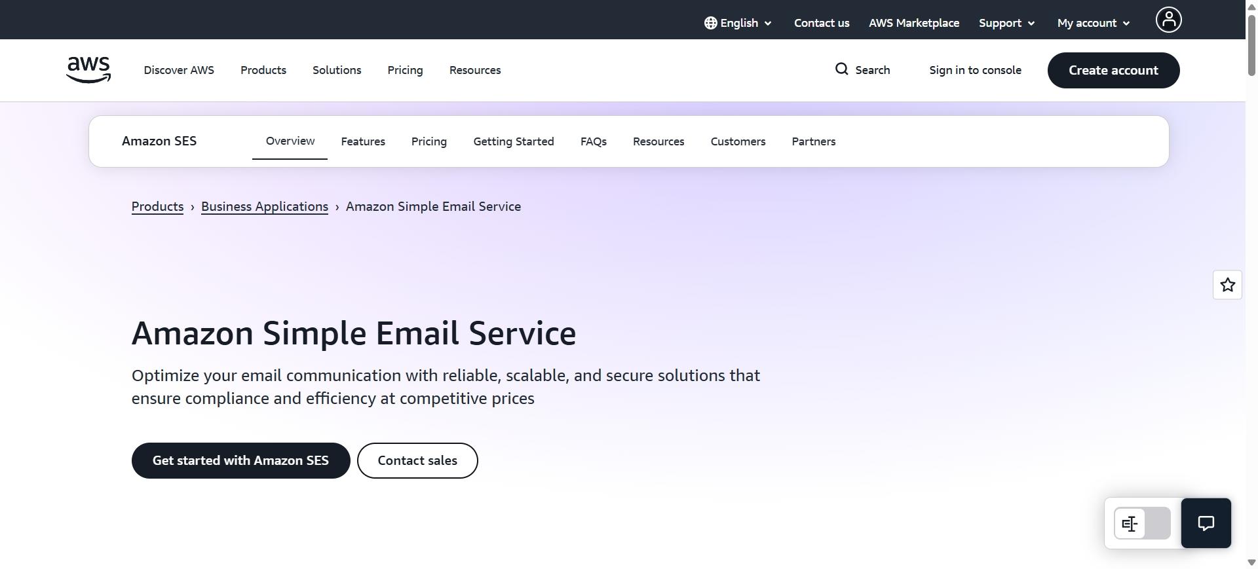The height and width of the screenshot is (569, 1258).
Task: Toggle the text-mode switch near chat
Action: coord(1142,523)
